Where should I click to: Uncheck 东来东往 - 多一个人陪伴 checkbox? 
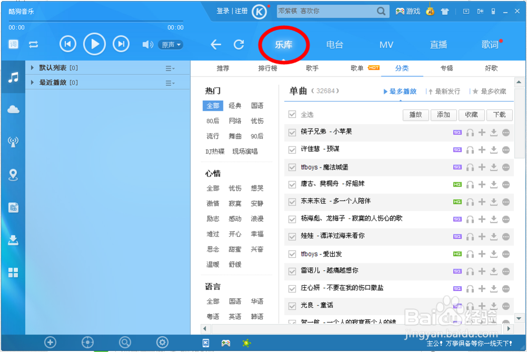pyautogui.click(x=292, y=202)
